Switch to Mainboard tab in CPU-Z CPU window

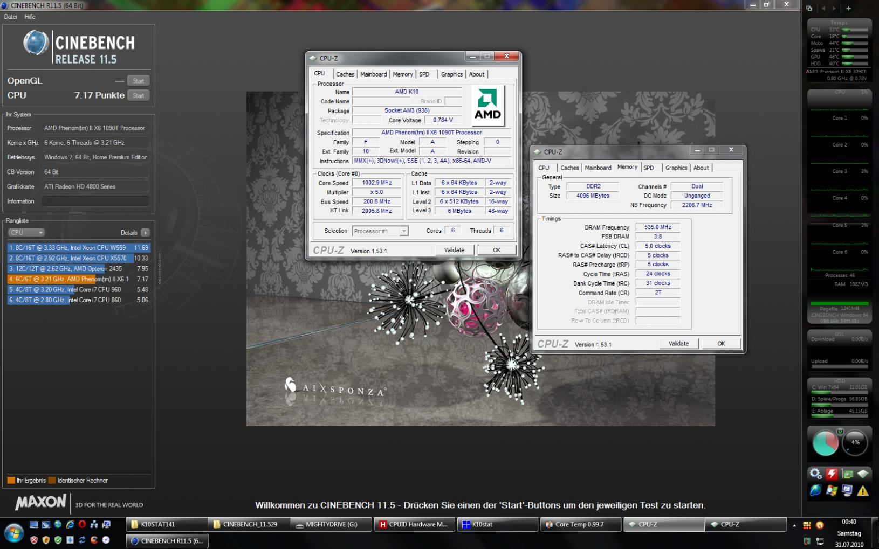(374, 74)
